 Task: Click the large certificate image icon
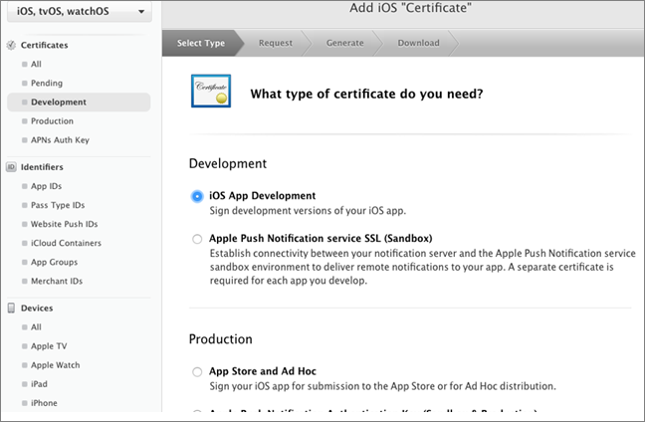[211, 91]
